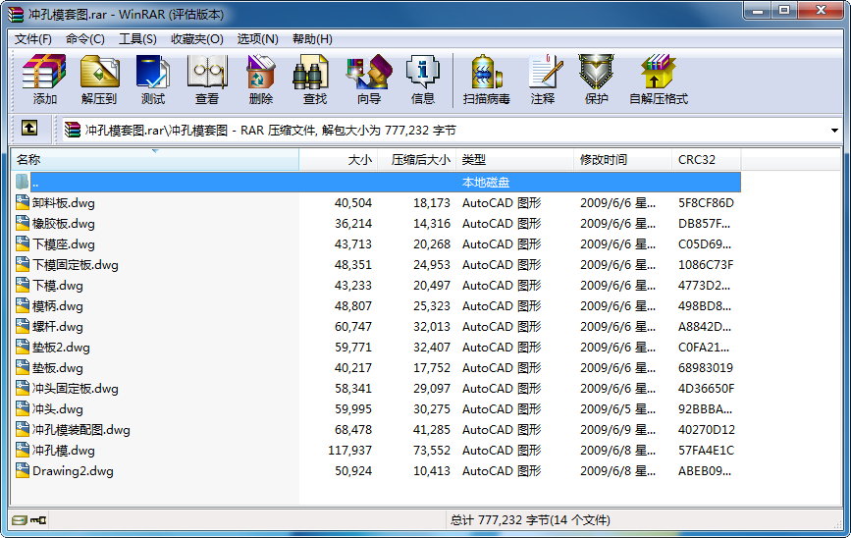Open the Options (选项) menu
851x538 pixels.
[257, 39]
